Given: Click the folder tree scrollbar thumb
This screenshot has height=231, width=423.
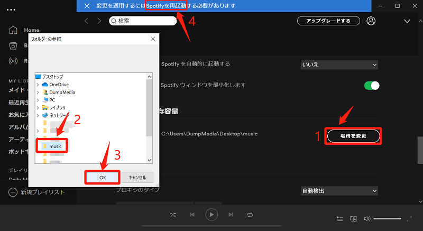Looking at the screenshot, I should click(x=149, y=108).
